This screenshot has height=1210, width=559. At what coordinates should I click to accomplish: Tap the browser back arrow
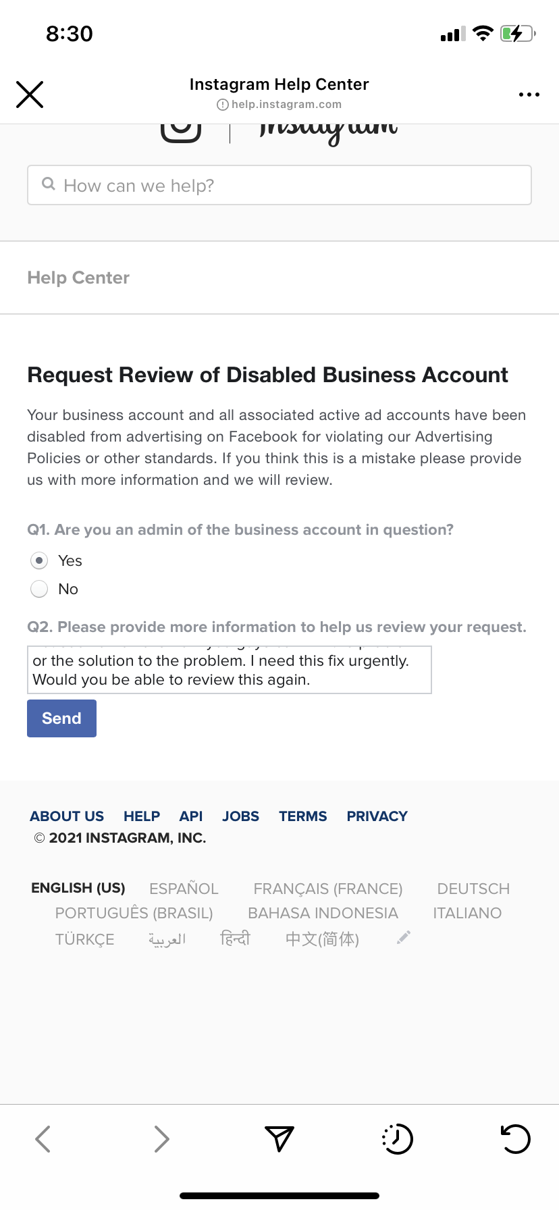[x=43, y=1139]
